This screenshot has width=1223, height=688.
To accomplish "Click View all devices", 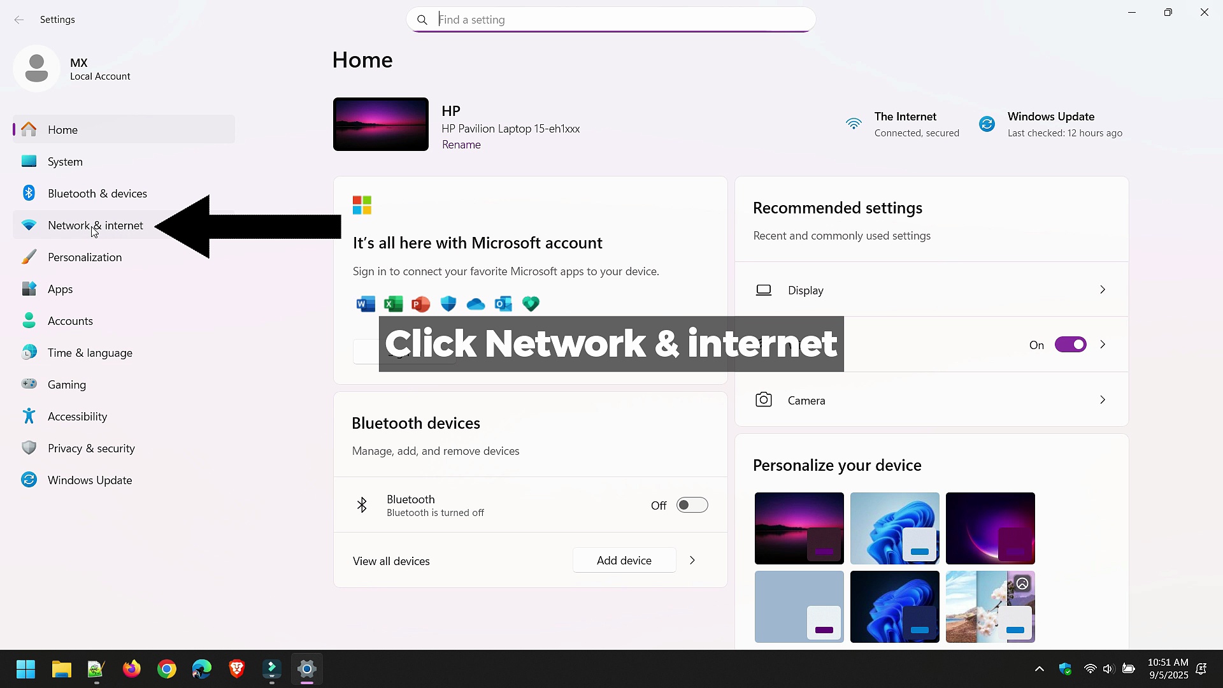I will tap(391, 561).
